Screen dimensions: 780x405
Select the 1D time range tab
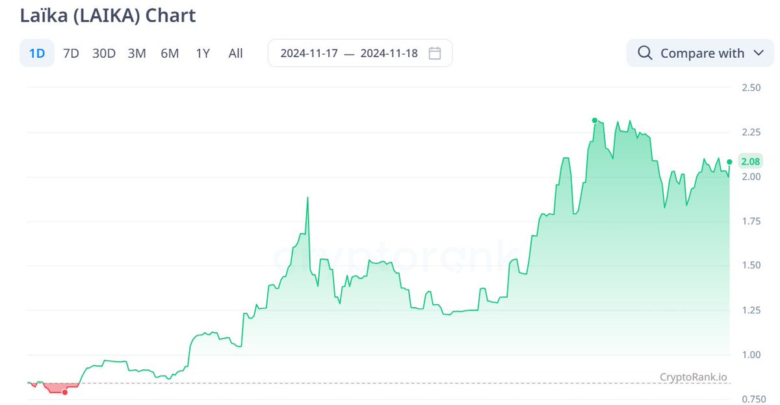point(37,53)
